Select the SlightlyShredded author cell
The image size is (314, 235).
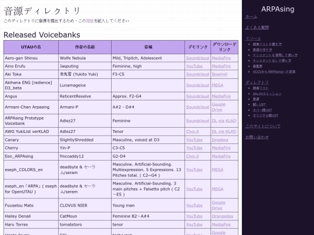click(85, 140)
